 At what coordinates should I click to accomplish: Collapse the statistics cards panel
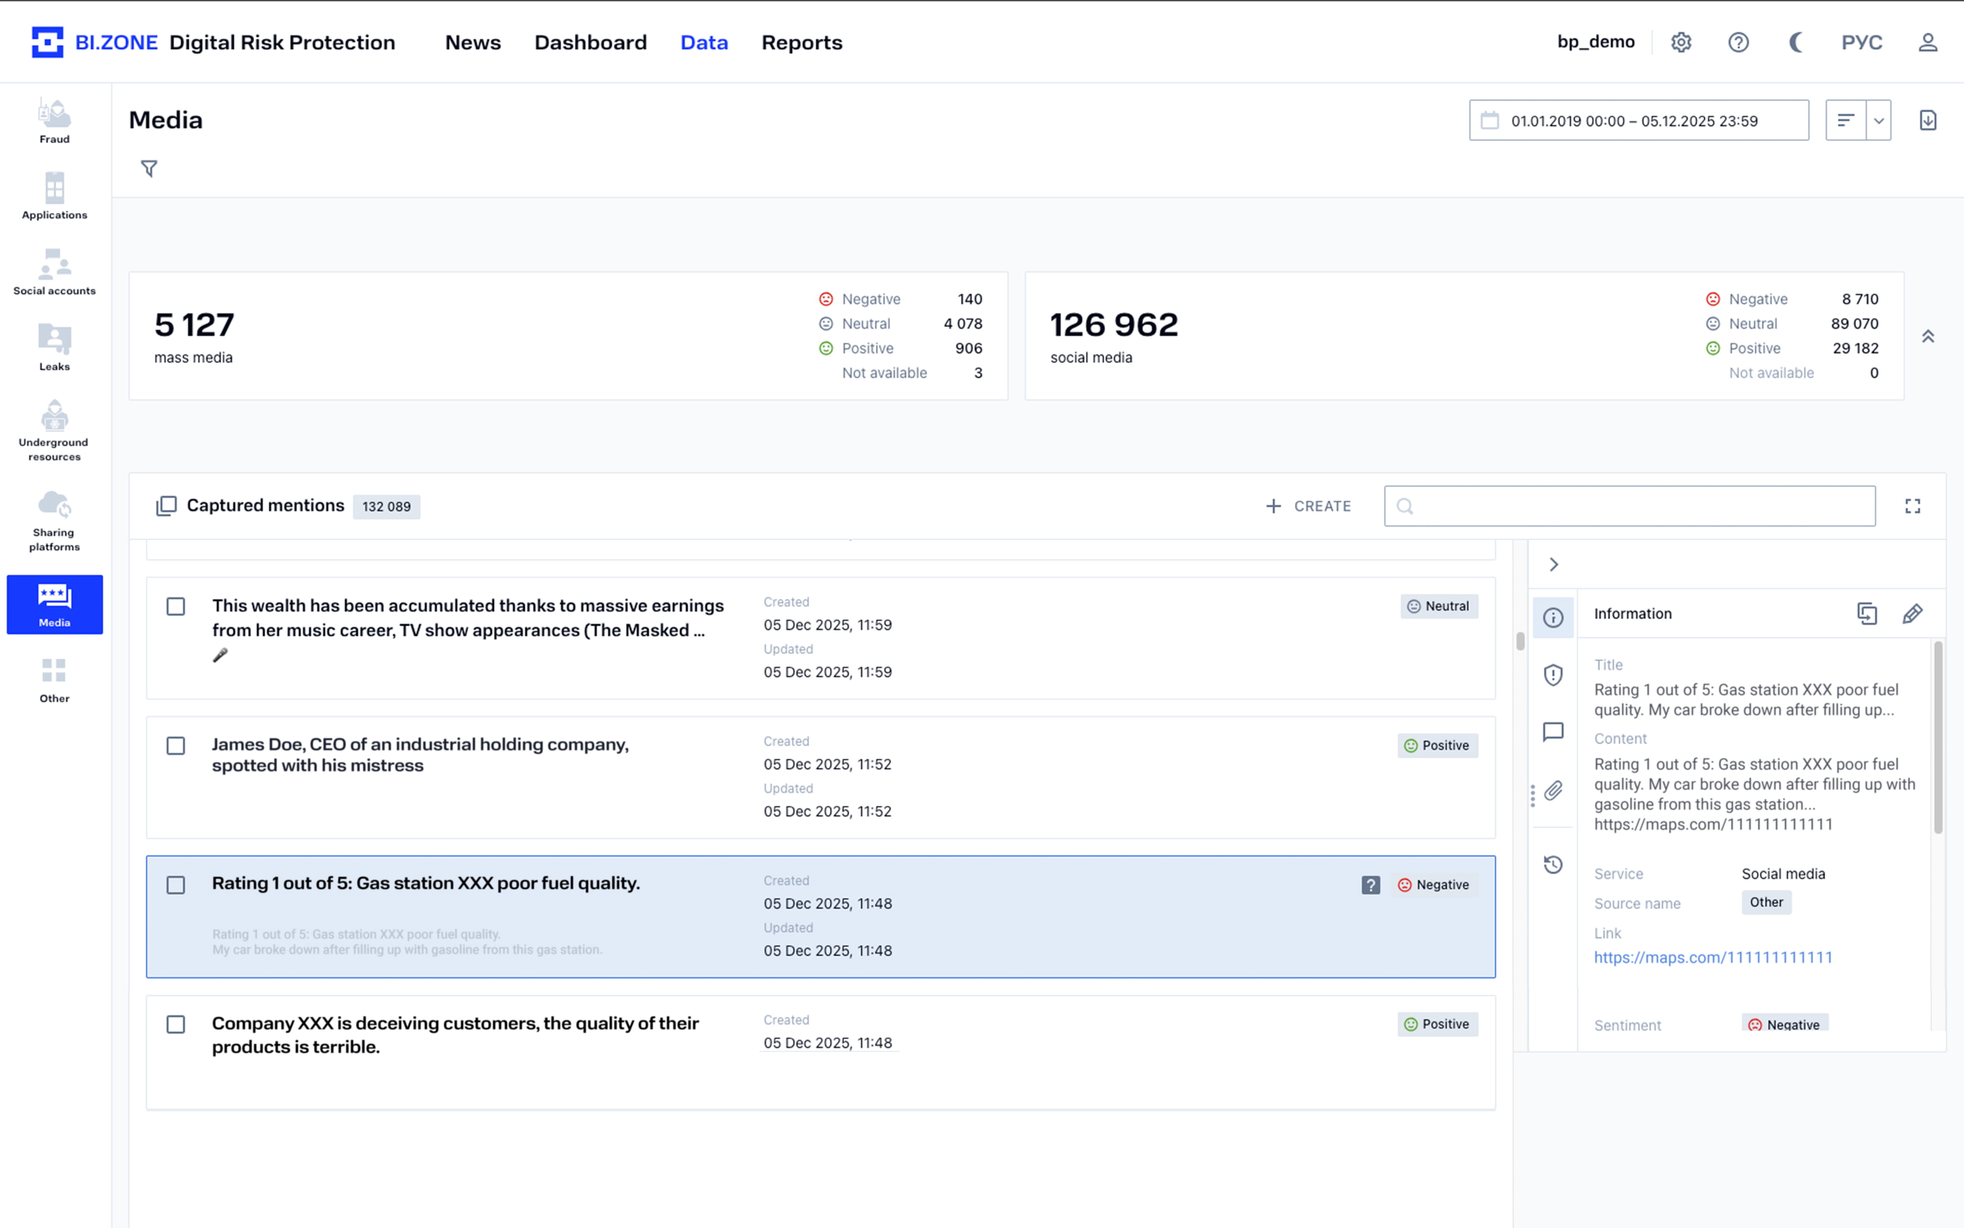[1928, 336]
